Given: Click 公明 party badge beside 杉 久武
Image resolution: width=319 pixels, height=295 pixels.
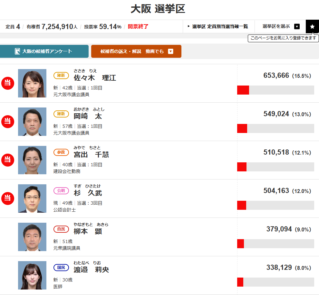Looking at the screenshot, I should coord(61,191).
